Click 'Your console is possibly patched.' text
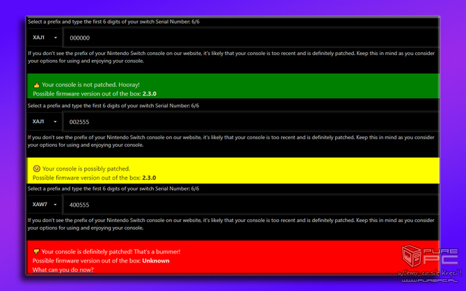466x291 pixels. 86,168
